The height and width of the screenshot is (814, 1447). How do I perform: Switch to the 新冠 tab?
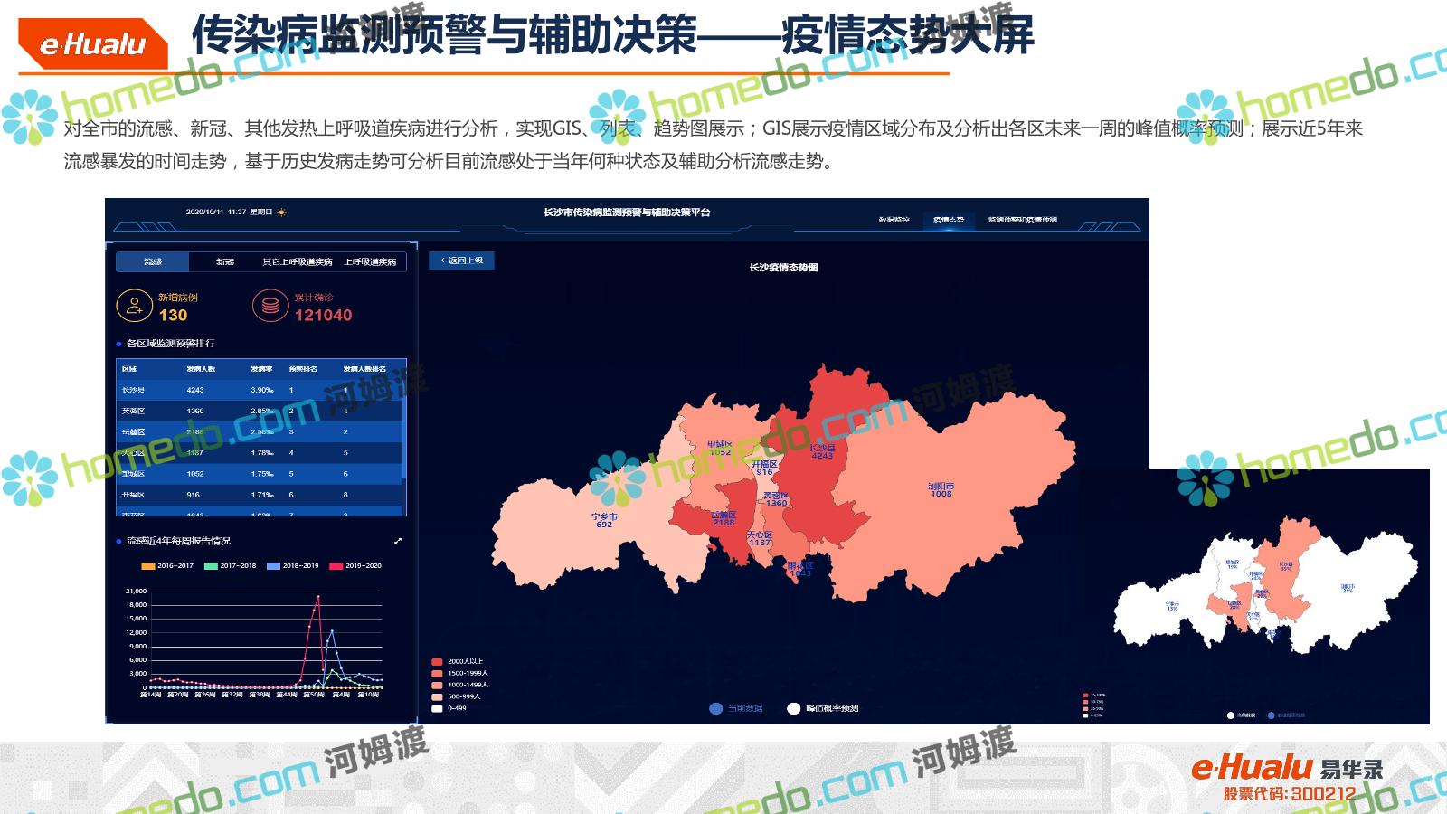tap(225, 262)
